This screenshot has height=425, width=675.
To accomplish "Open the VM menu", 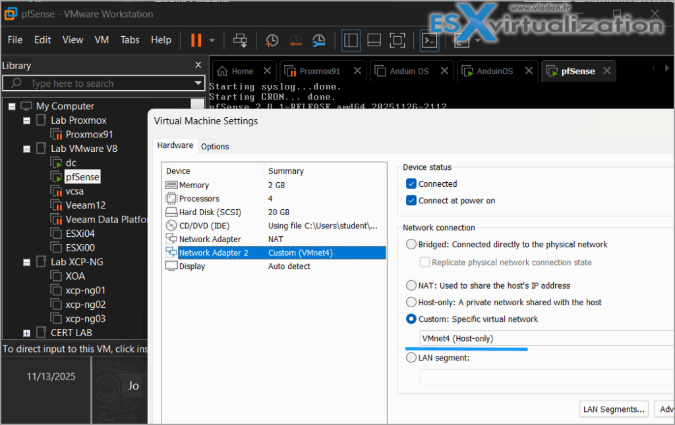I will [x=101, y=39].
